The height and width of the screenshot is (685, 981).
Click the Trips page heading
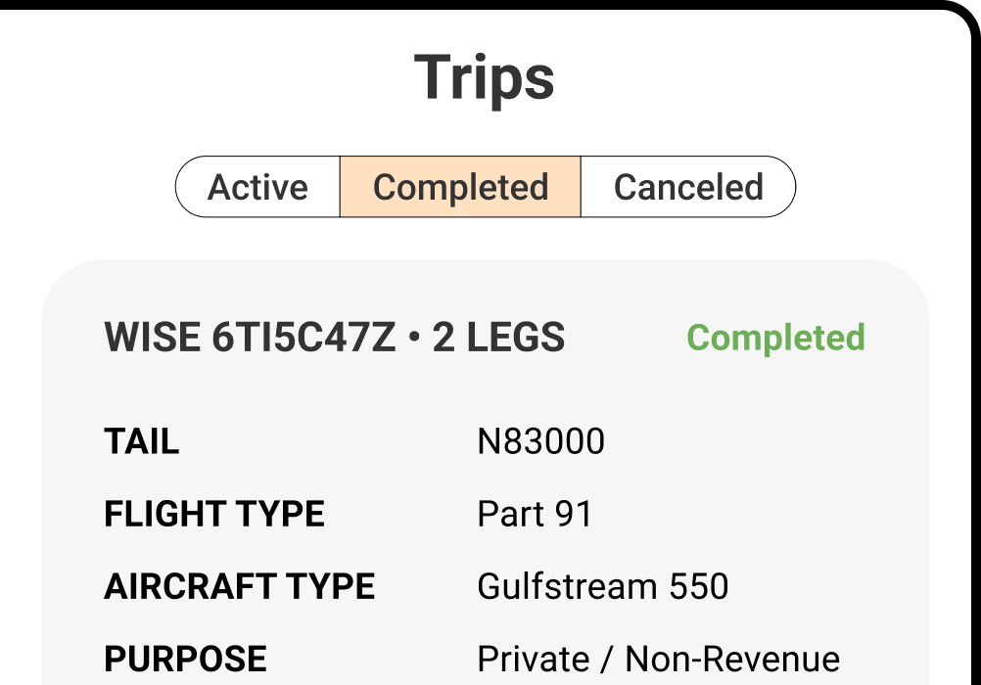click(x=485, y=77)
